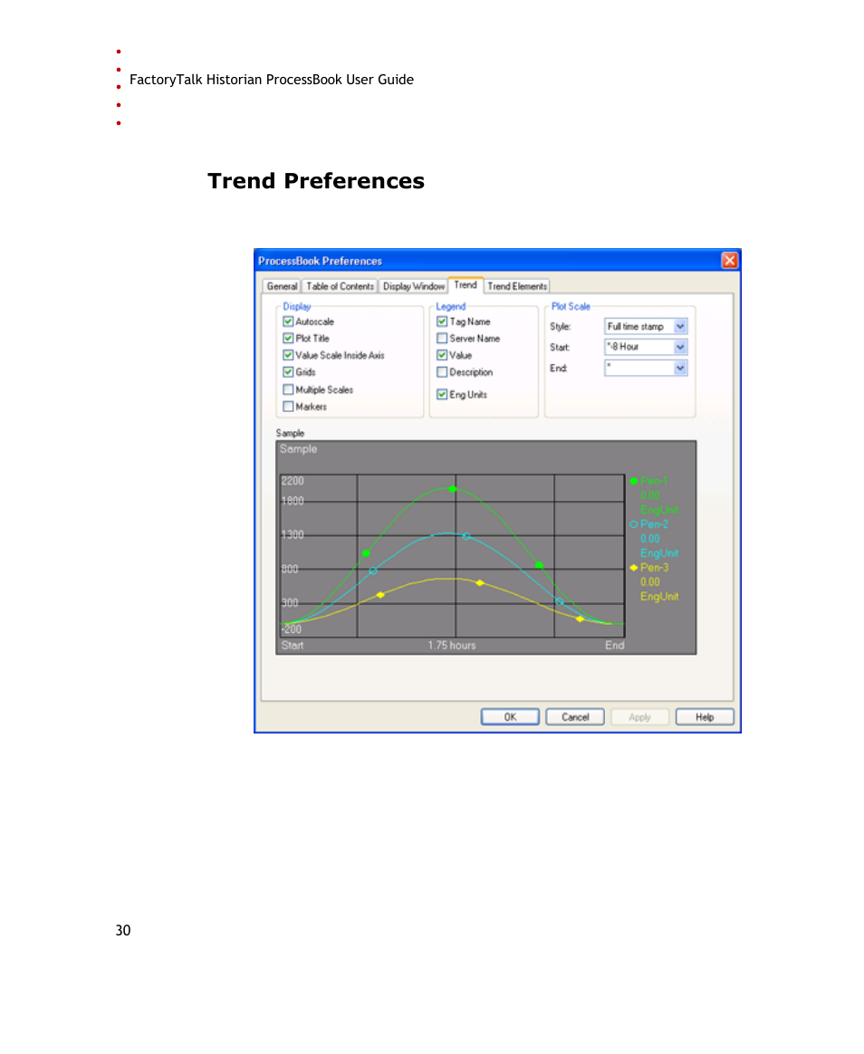Screen dimensions: 864x1054
Task: Click the 1.75 hours time axis label
Action: (x=452, y=646)
